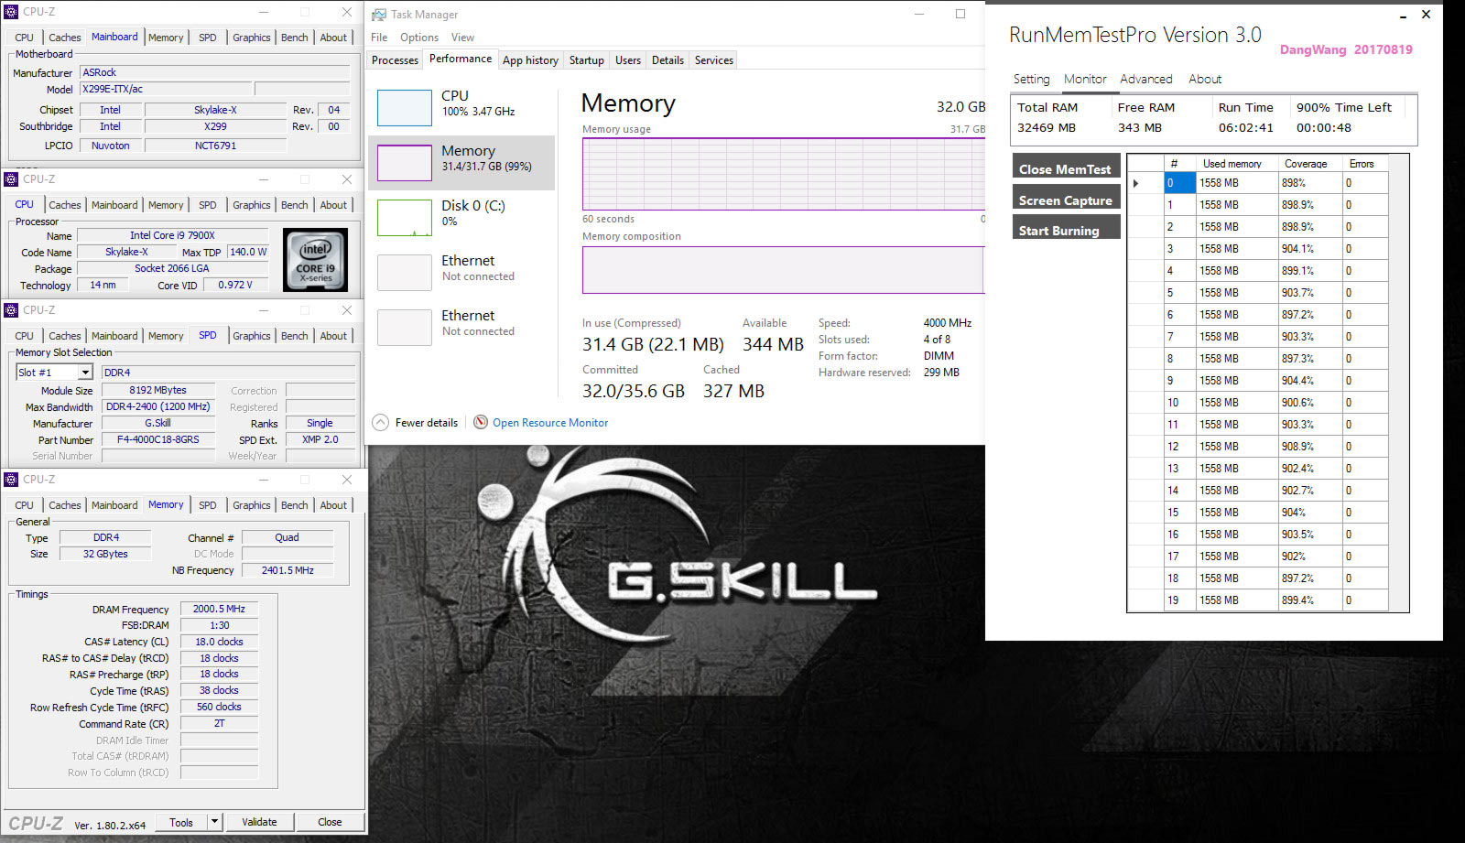
Task: Click the Memory usage graph
Action: 783,174
